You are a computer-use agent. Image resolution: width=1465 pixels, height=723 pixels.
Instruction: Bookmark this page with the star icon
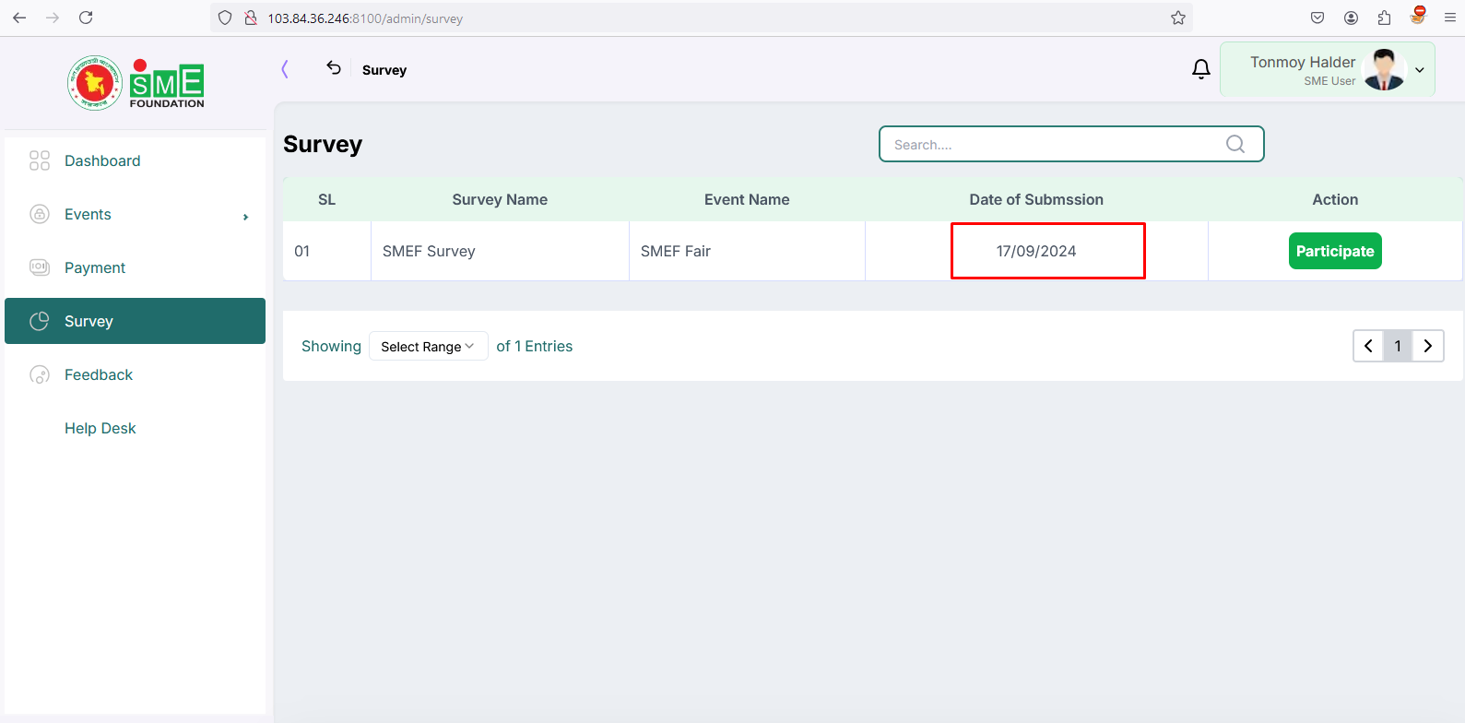[x=1178, y=18]
